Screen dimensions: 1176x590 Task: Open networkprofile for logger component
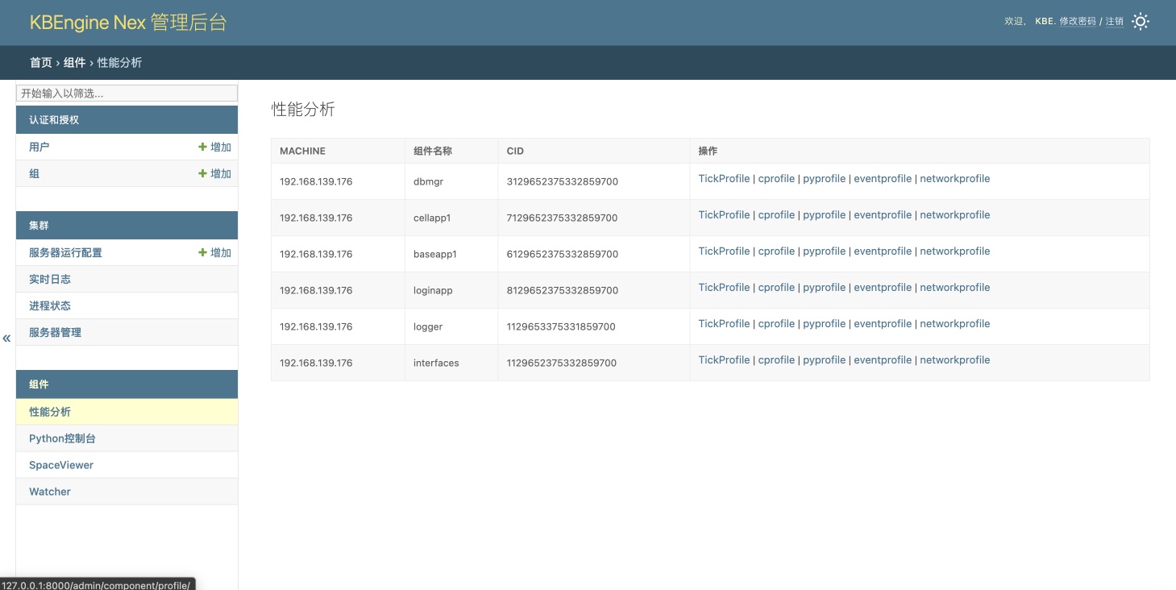954,324
